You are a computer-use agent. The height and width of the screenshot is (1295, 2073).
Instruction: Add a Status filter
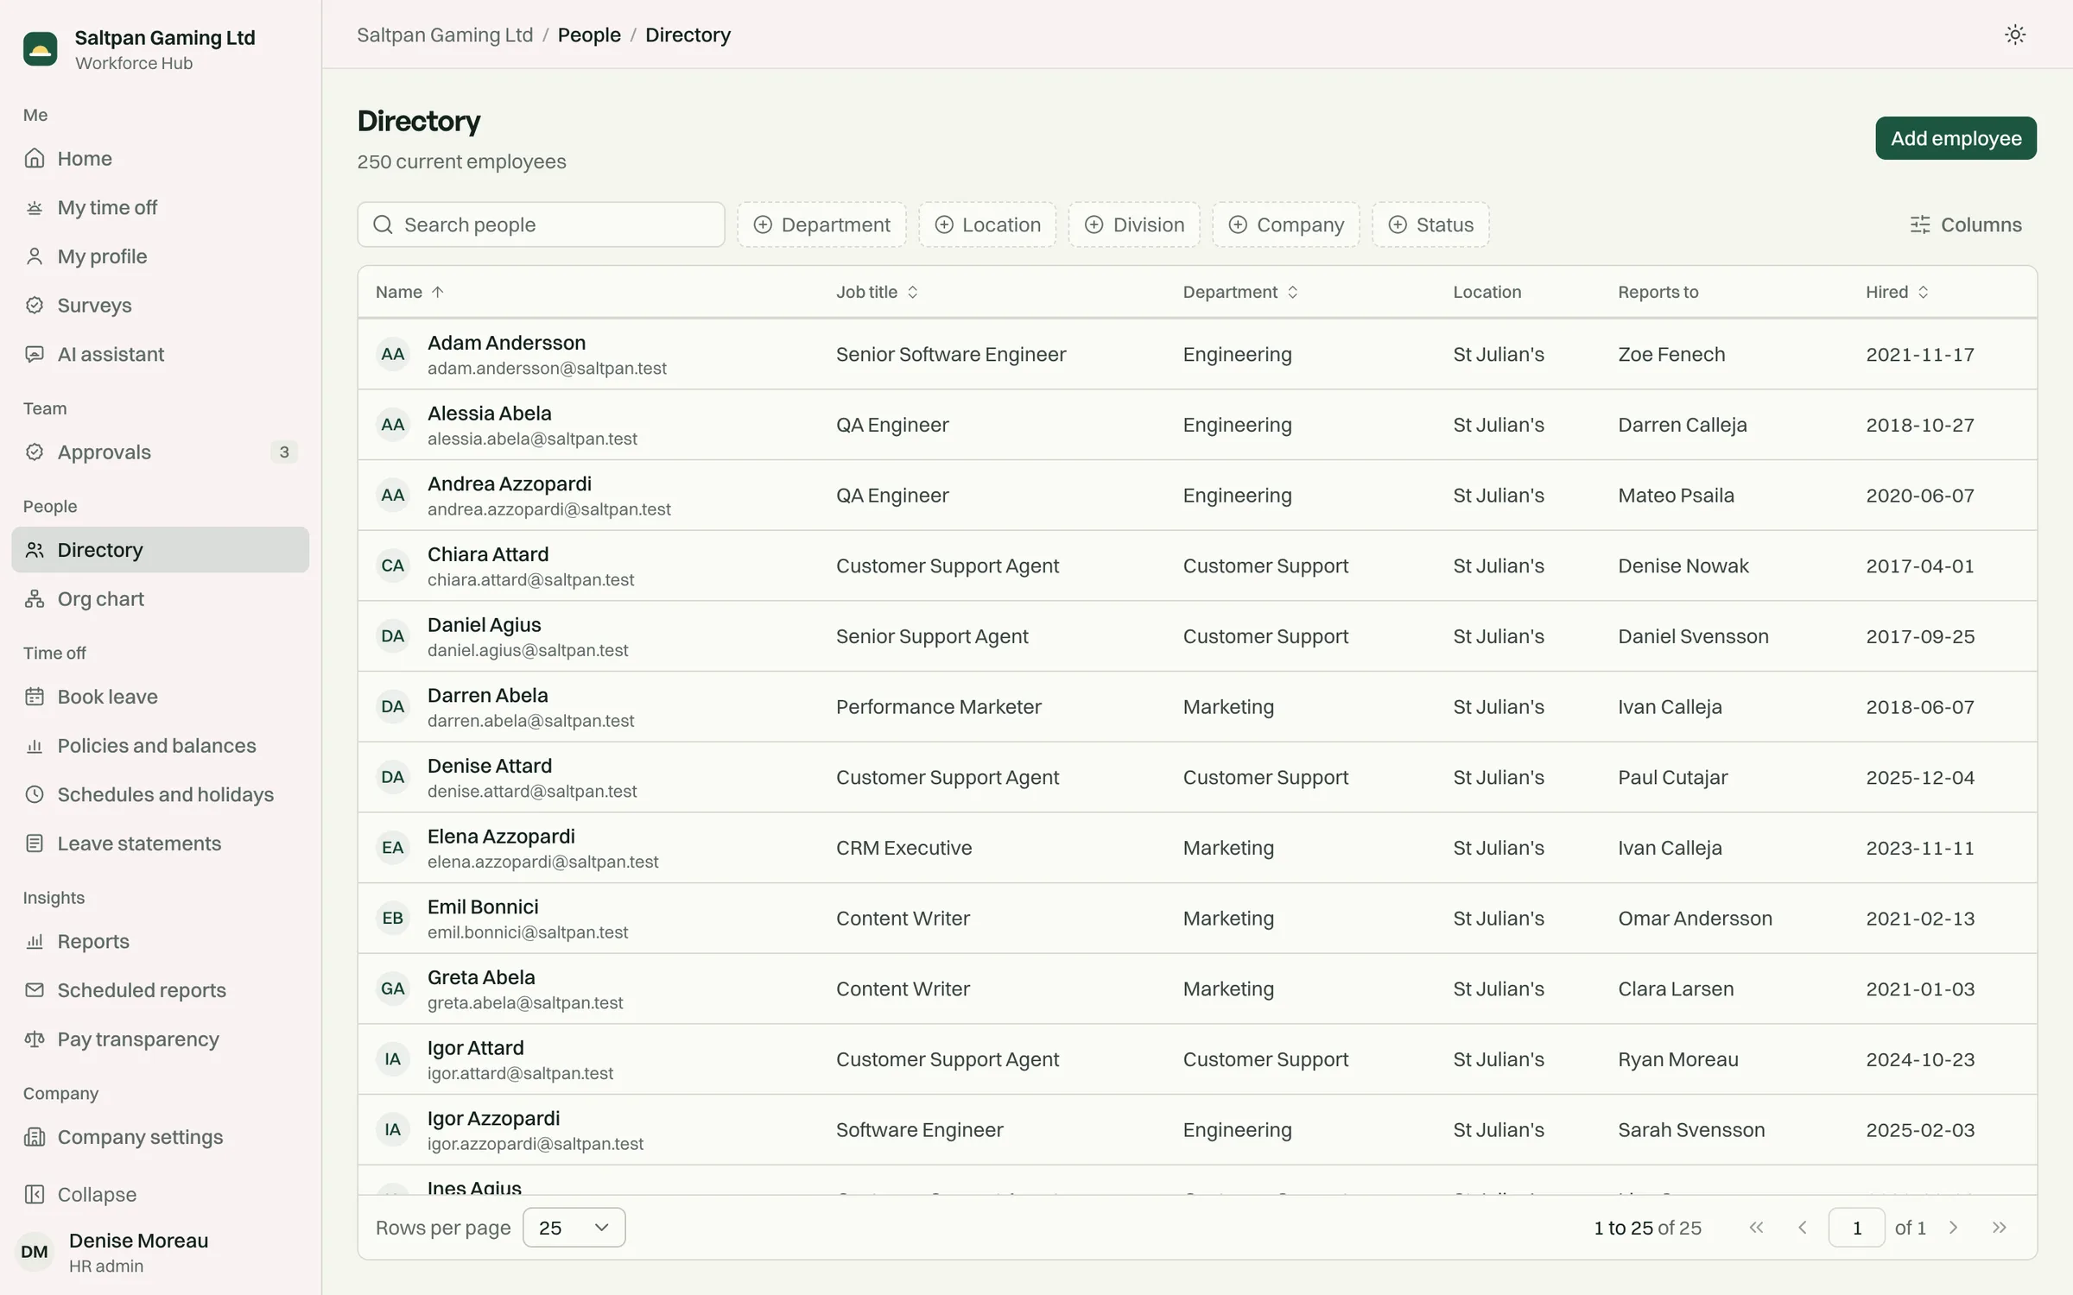1430,225
